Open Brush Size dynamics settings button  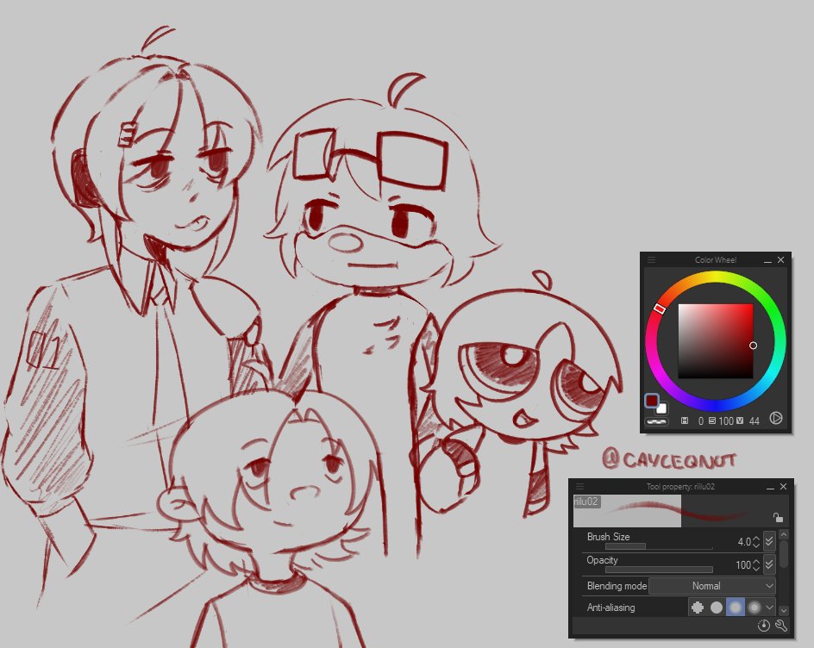769,541
